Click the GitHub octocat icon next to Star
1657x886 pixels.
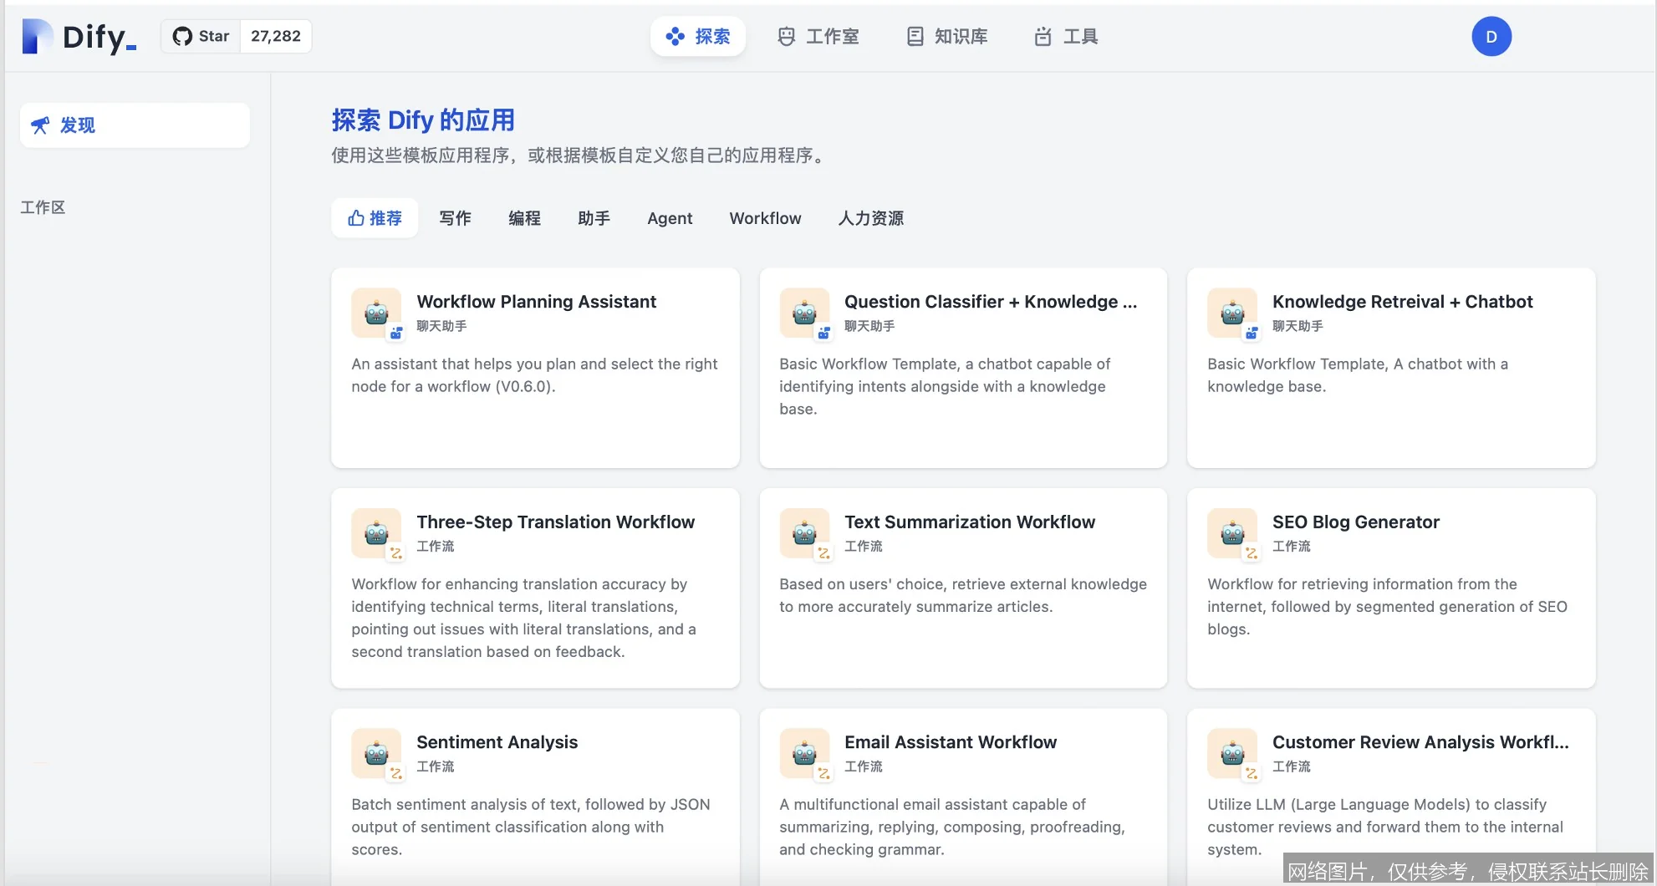tap(181, 36)
